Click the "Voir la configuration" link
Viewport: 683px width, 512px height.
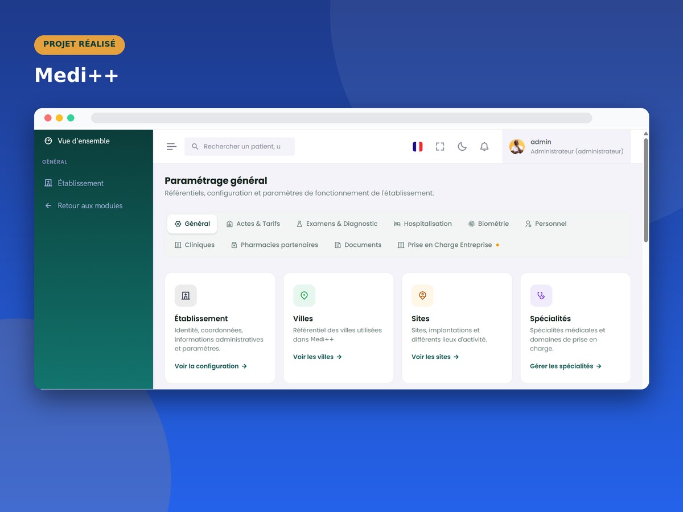point(211,366)
